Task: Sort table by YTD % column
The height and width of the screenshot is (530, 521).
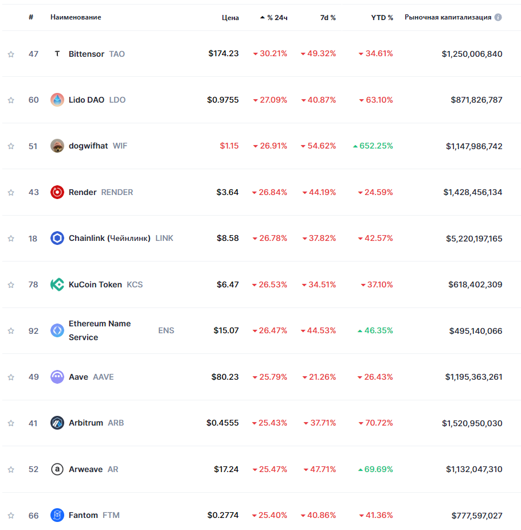Action: 382,18
